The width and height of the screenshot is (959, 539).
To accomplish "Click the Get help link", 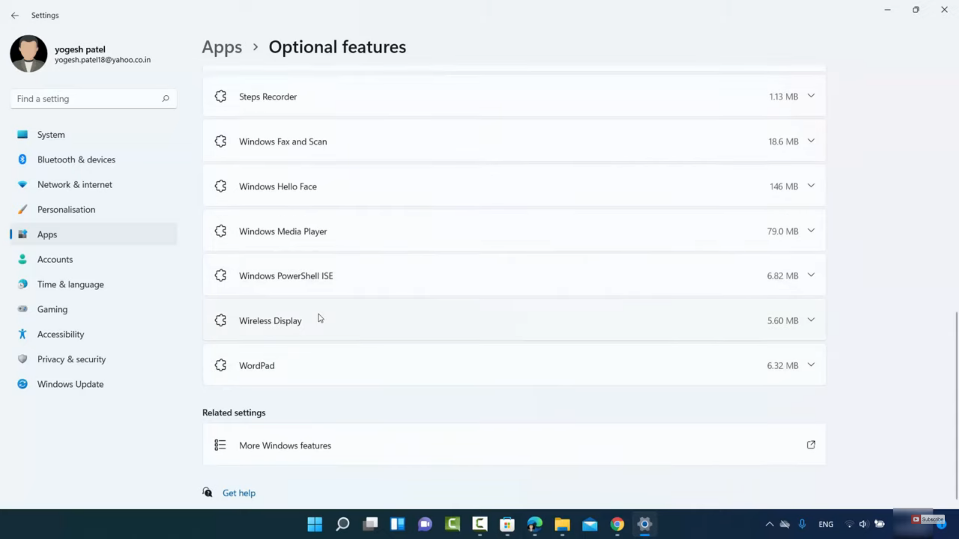I will 239,493.
